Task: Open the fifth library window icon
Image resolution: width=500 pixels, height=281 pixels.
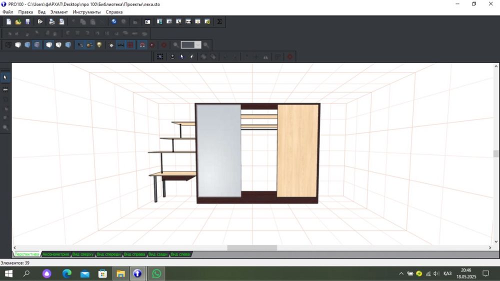Action: (197, 21)
